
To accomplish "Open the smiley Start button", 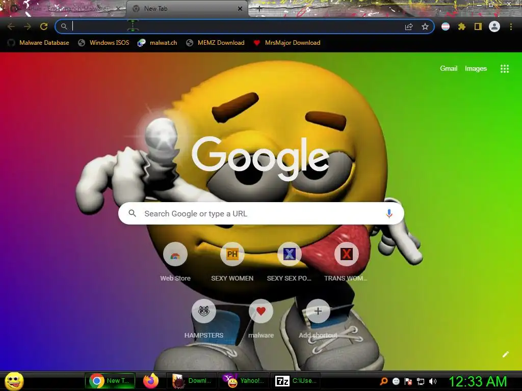I will [x=14, y=381].
